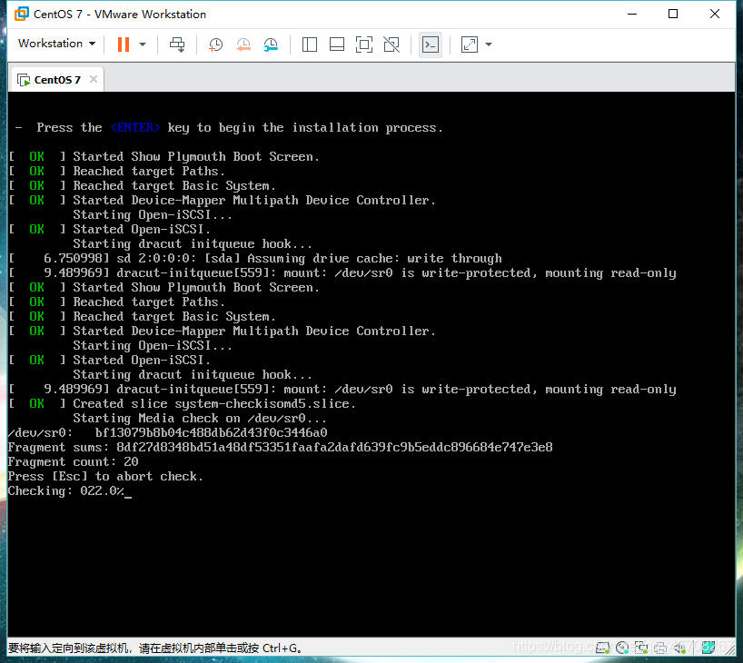
Task: Switch to Unity mode
Action: coord(391,45)
